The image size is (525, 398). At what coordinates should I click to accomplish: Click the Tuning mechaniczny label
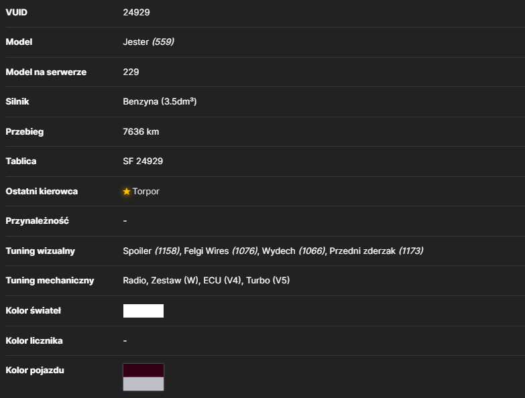point(50,281)
